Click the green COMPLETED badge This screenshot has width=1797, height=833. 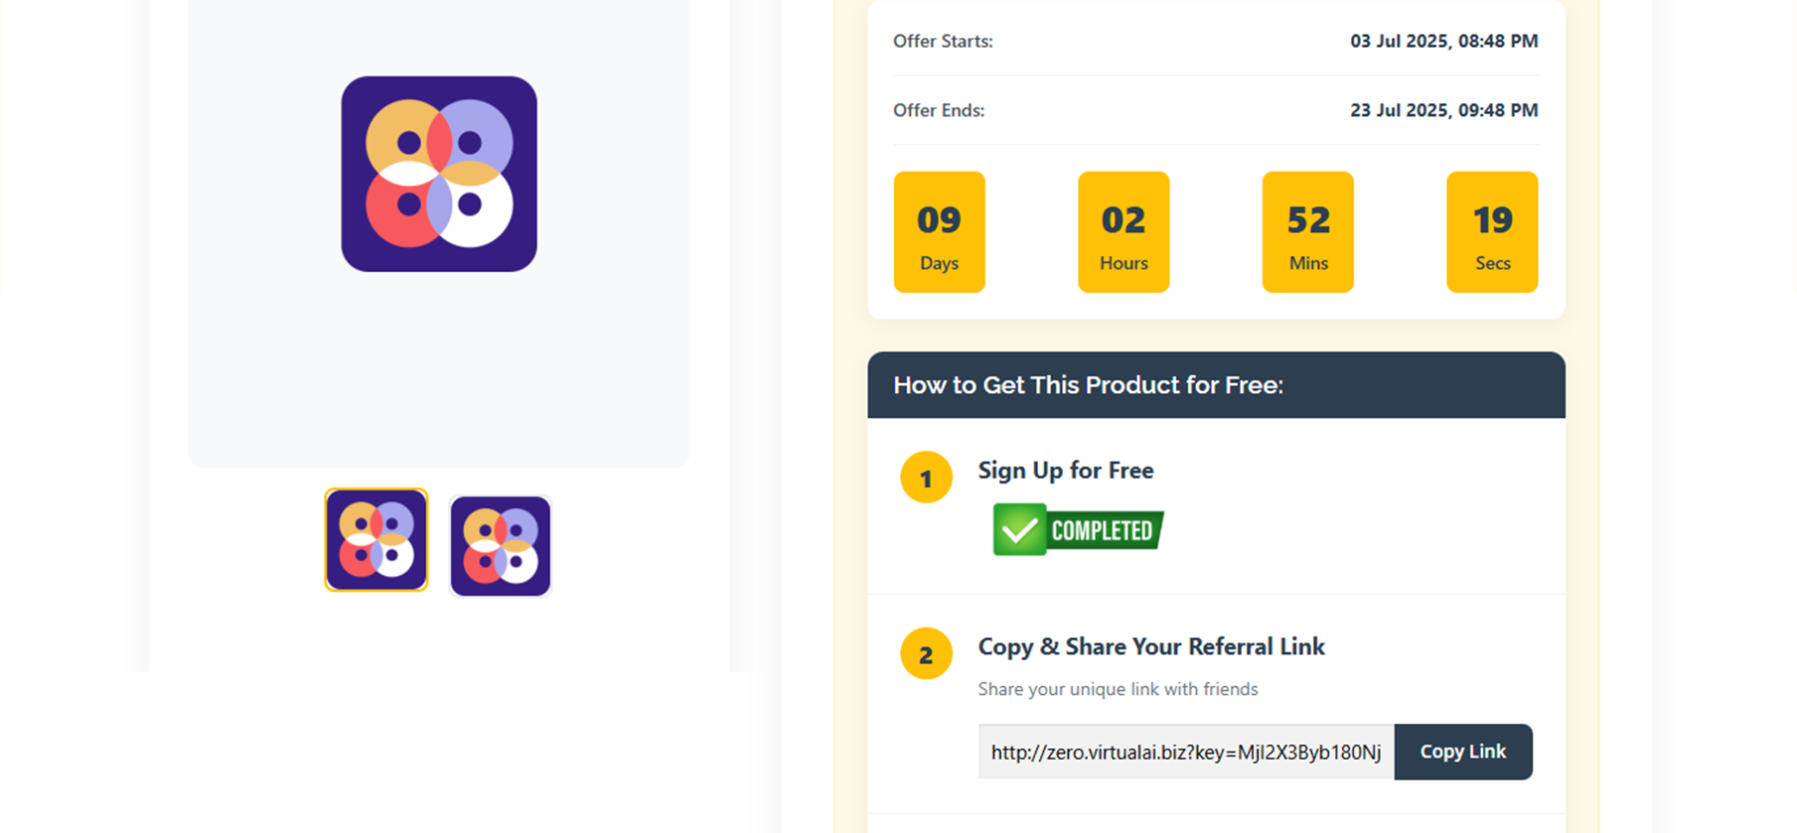[1078, 529]
